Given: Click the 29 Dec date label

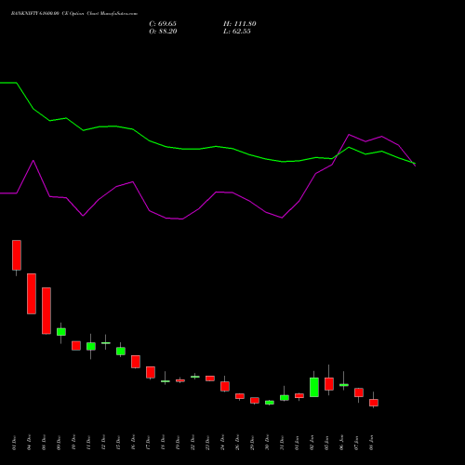Looking at the screenshot, I should (x=252, y=443).
